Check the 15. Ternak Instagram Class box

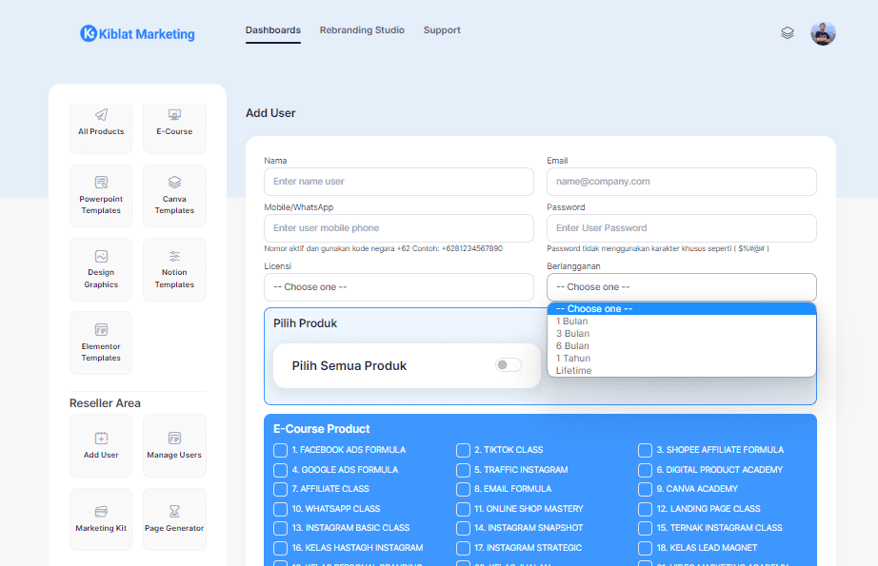(645, 528)
